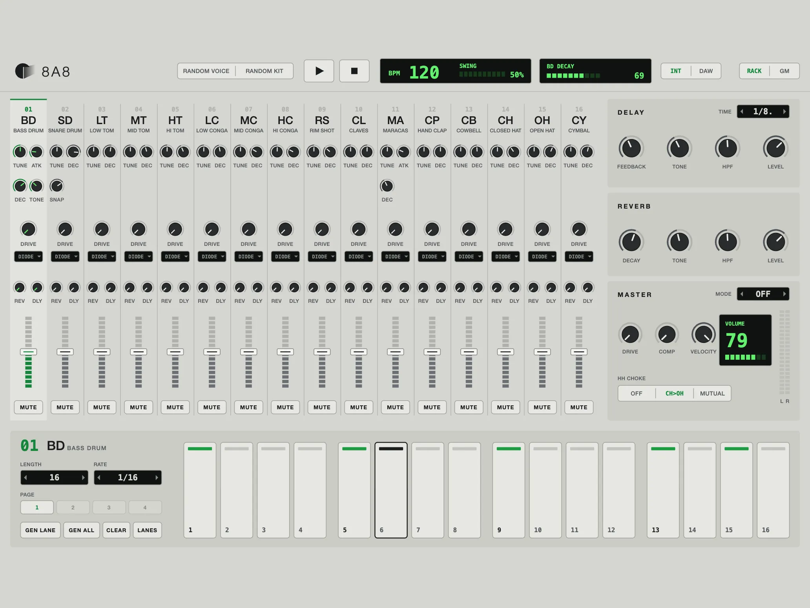
Task: Set HH Choke to OFF
Action: pyautogui.click(x=636, y=394)
